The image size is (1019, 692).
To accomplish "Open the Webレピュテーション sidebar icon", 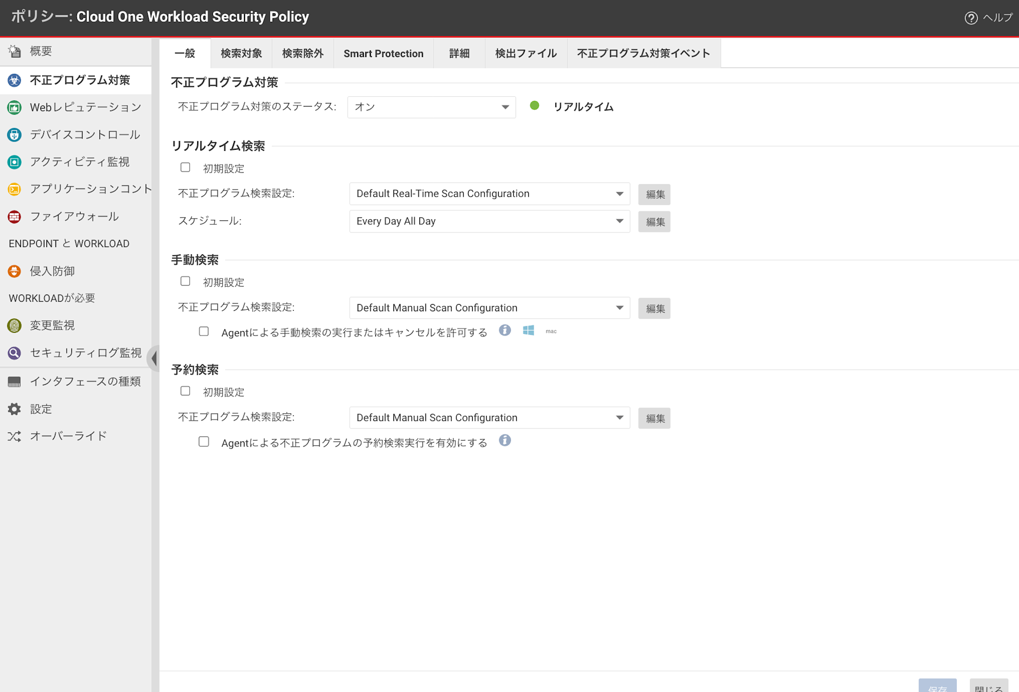I will [x=14, y=108].
